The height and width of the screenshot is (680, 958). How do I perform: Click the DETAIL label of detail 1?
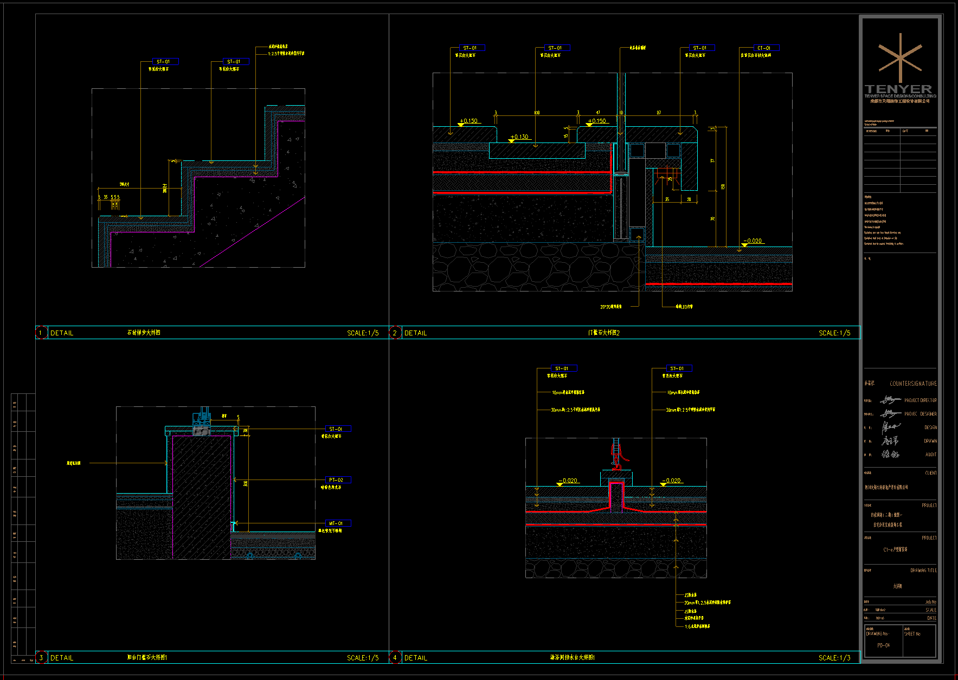[62, 333]
